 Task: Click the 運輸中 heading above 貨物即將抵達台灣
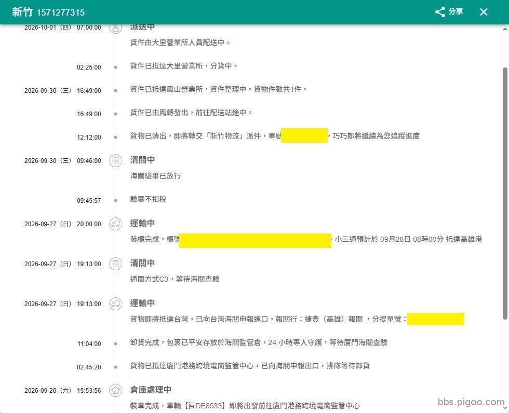(x=142, y=303)
